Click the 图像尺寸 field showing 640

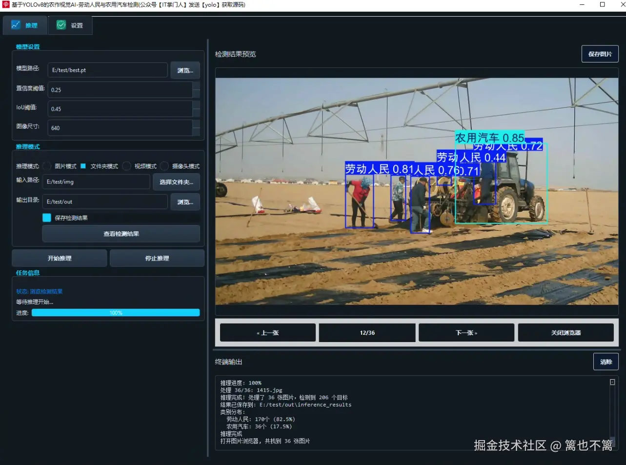[120, 128]
